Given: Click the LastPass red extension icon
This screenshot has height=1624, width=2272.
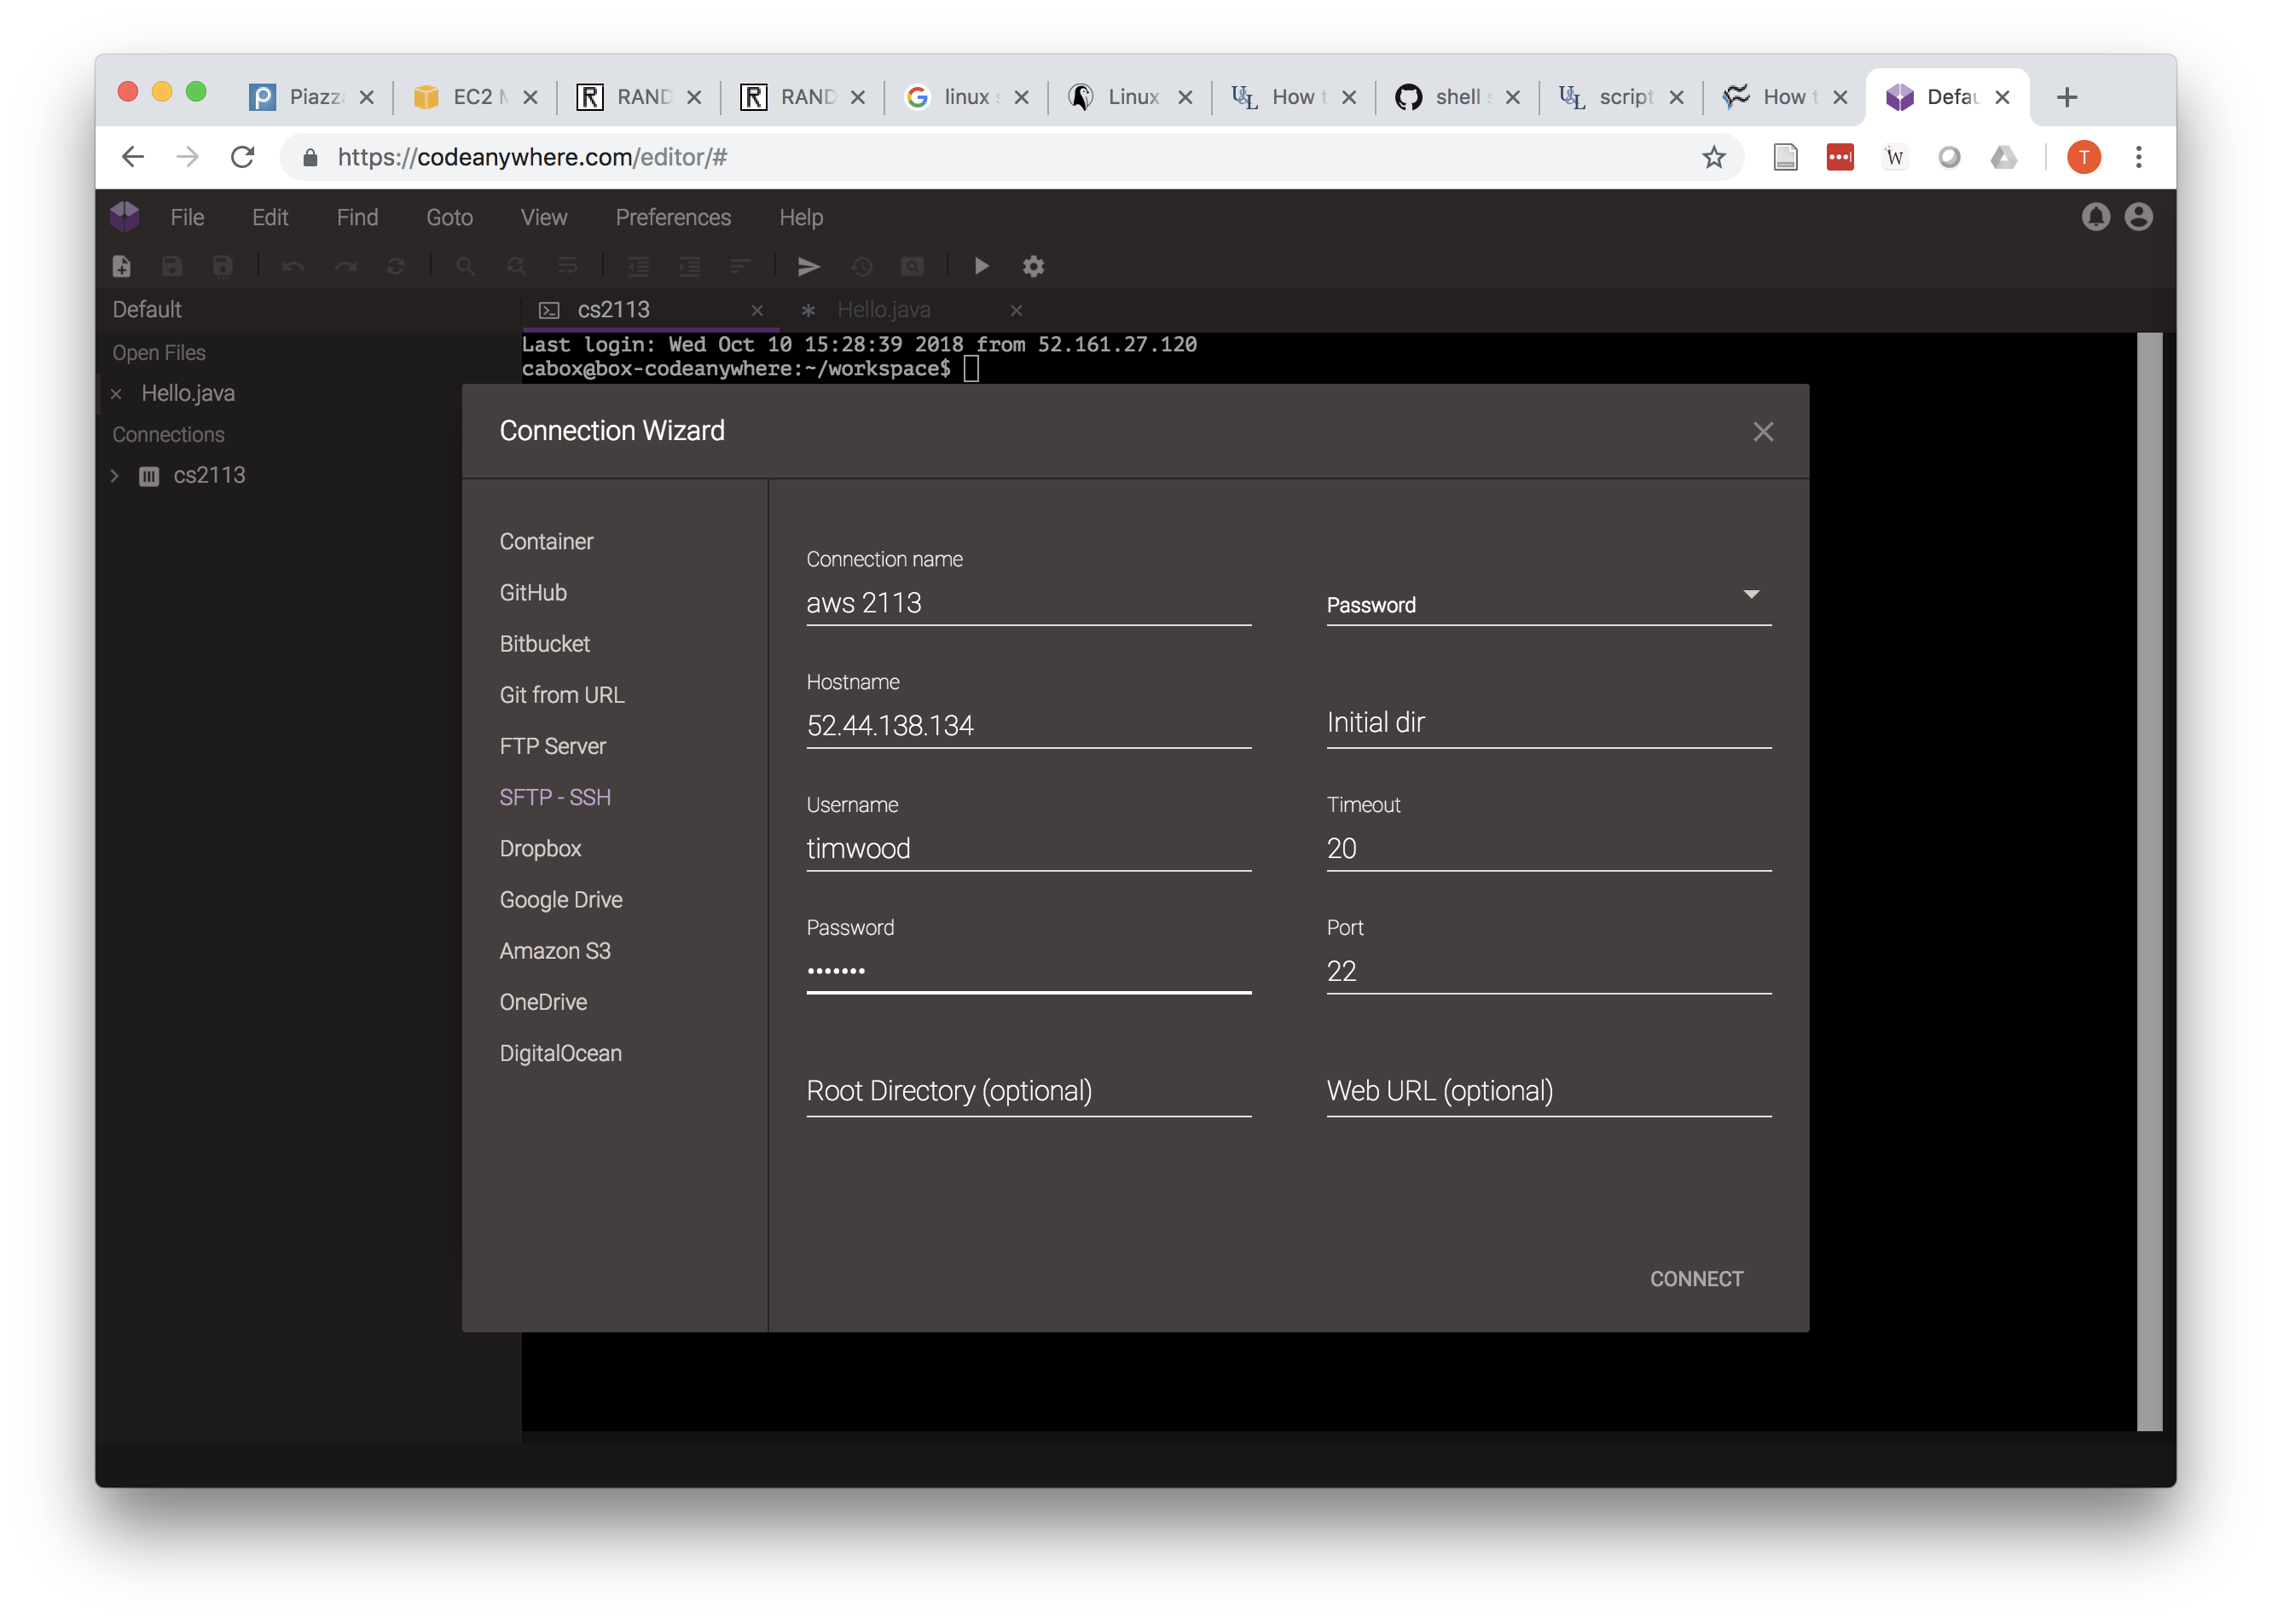Looking at the screenshot, I should 1840,157.
